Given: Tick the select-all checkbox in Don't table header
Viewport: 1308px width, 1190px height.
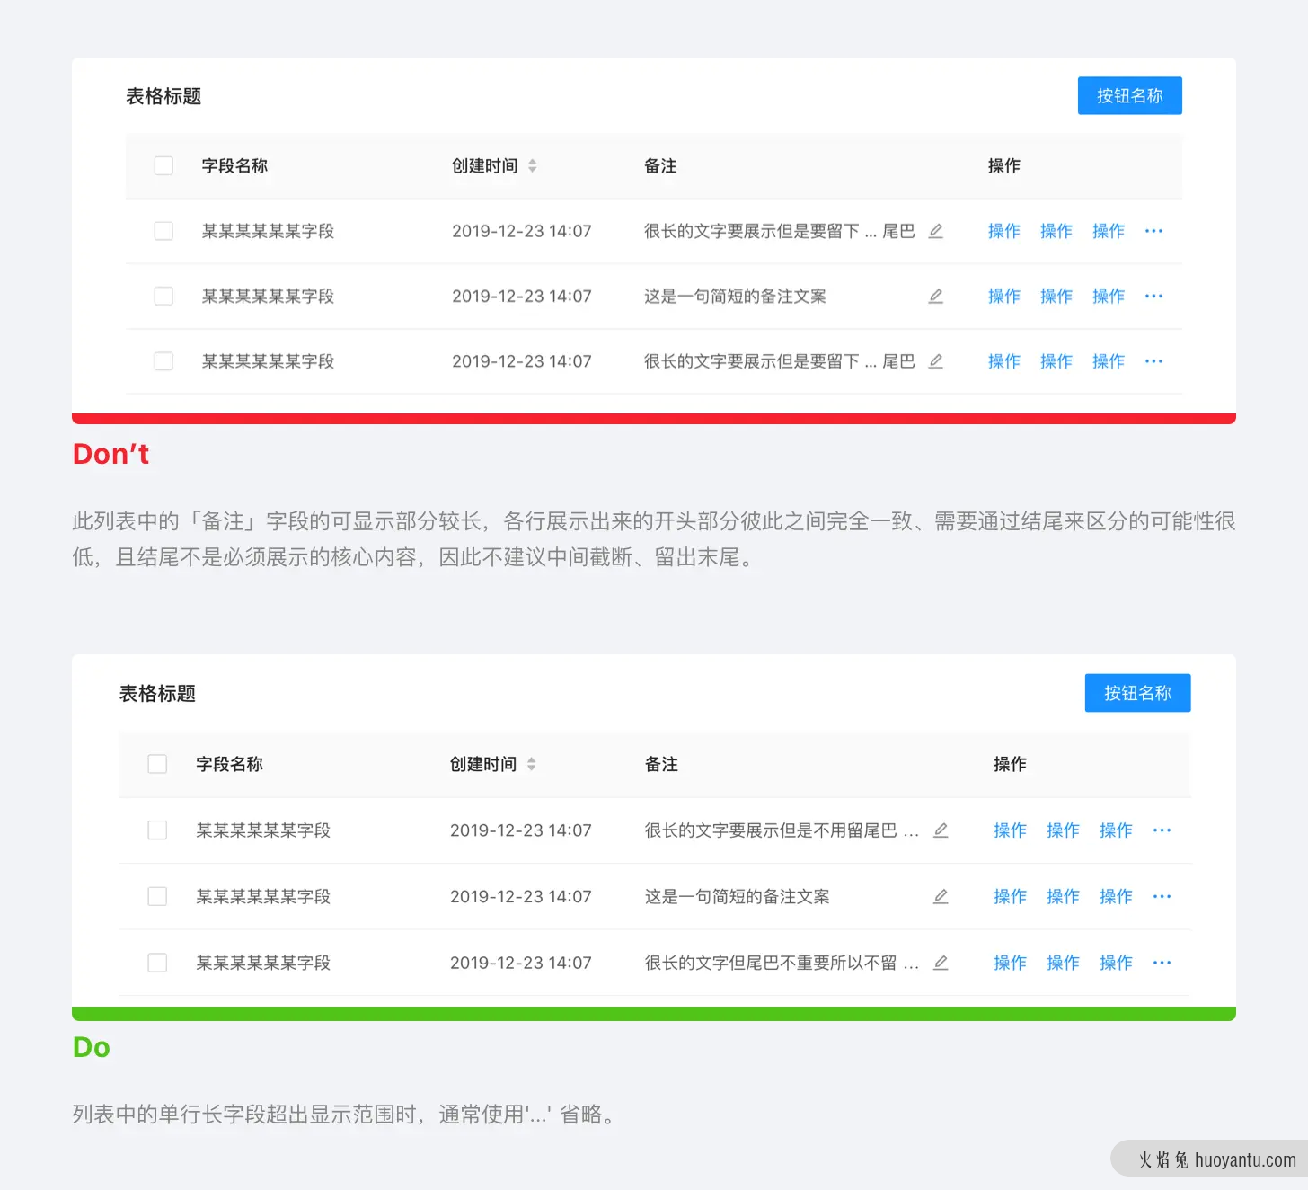Looking at the screenshot, I should [x=163, y=165].
